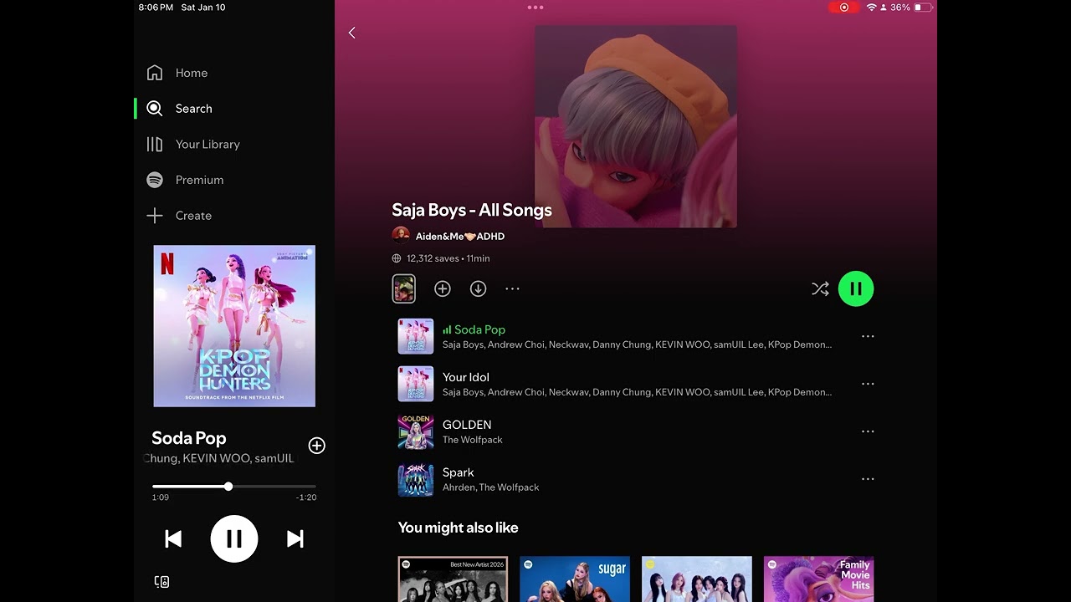This screenshot has width=1071, height=602.
Task: Open the KPop Demon Hunters now-playing artwork
Action: [x=234, y=326]
